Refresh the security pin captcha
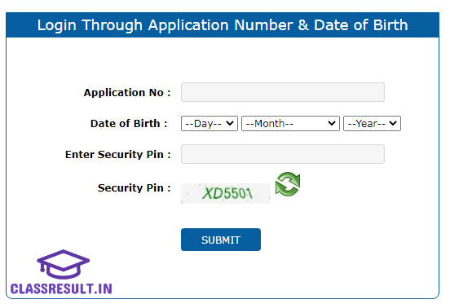This screenshot has width=450, height=304. coord(288,184)
